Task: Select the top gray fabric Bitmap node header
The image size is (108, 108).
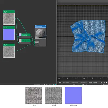Action: click(x=9, y=12)
